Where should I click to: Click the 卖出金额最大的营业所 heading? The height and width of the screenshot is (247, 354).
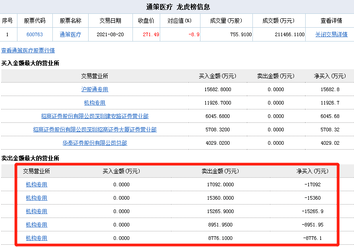tap(30, 158)
